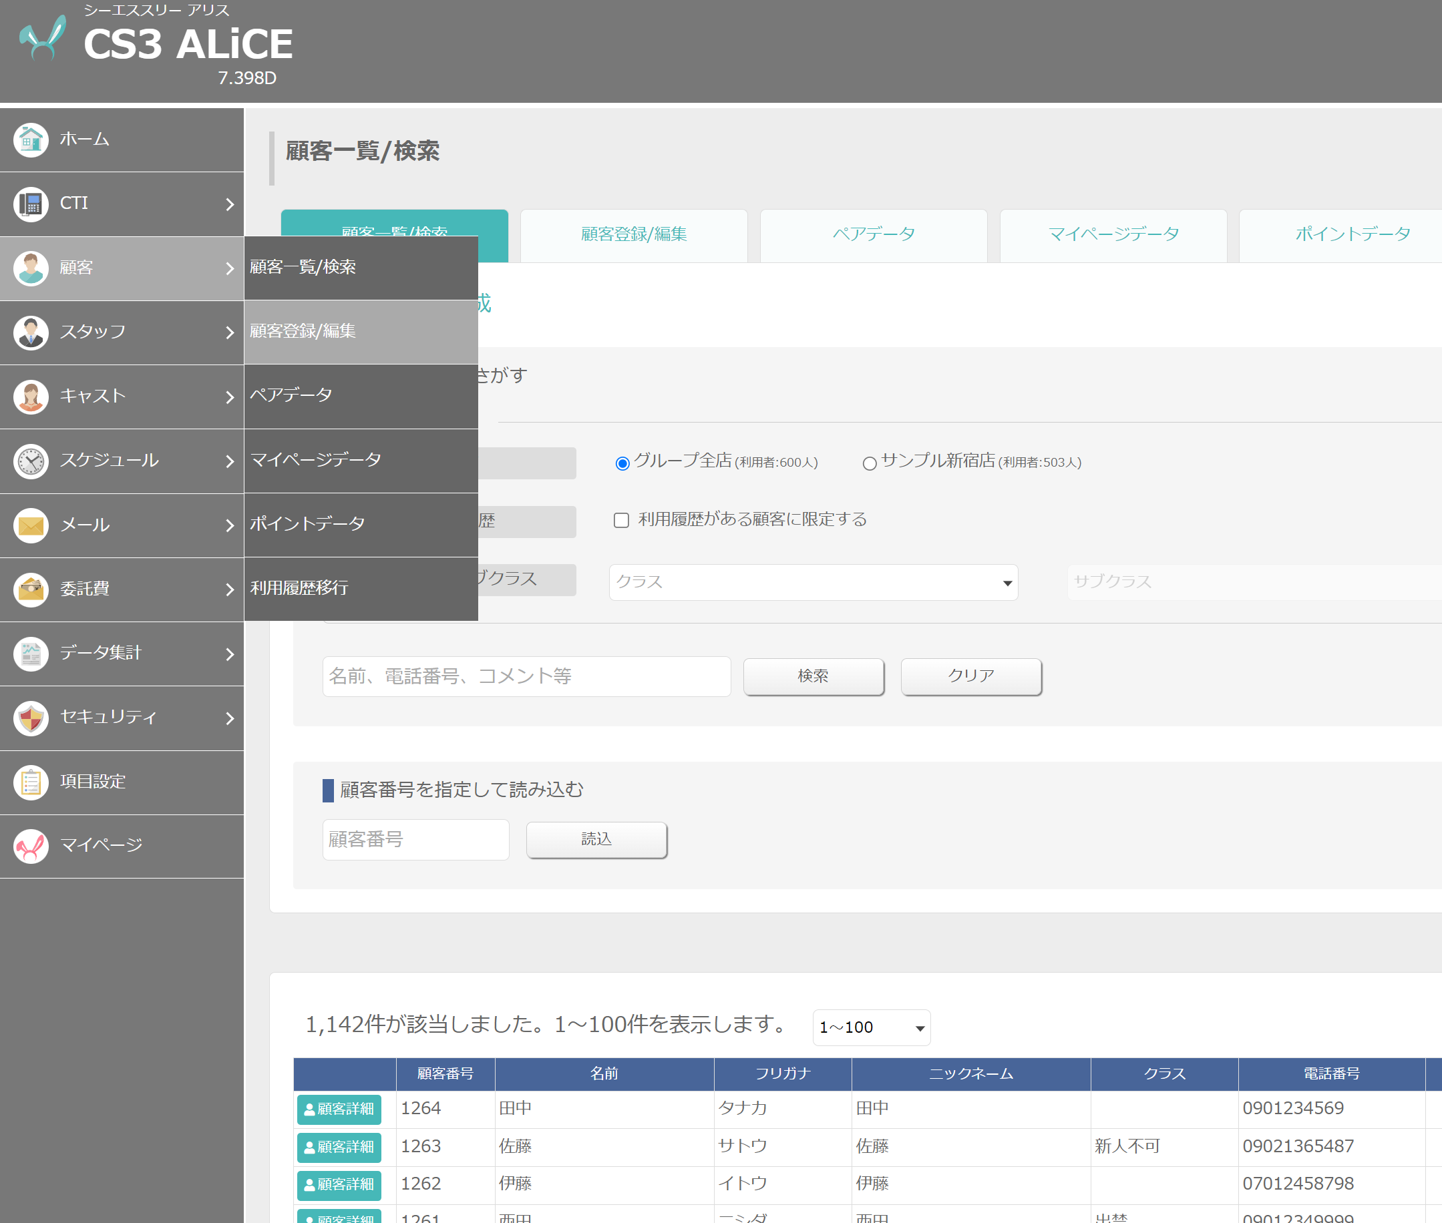1442x1223 pixels.
Task: Click the Mail envelope icon
Action: tap(31, 525)
